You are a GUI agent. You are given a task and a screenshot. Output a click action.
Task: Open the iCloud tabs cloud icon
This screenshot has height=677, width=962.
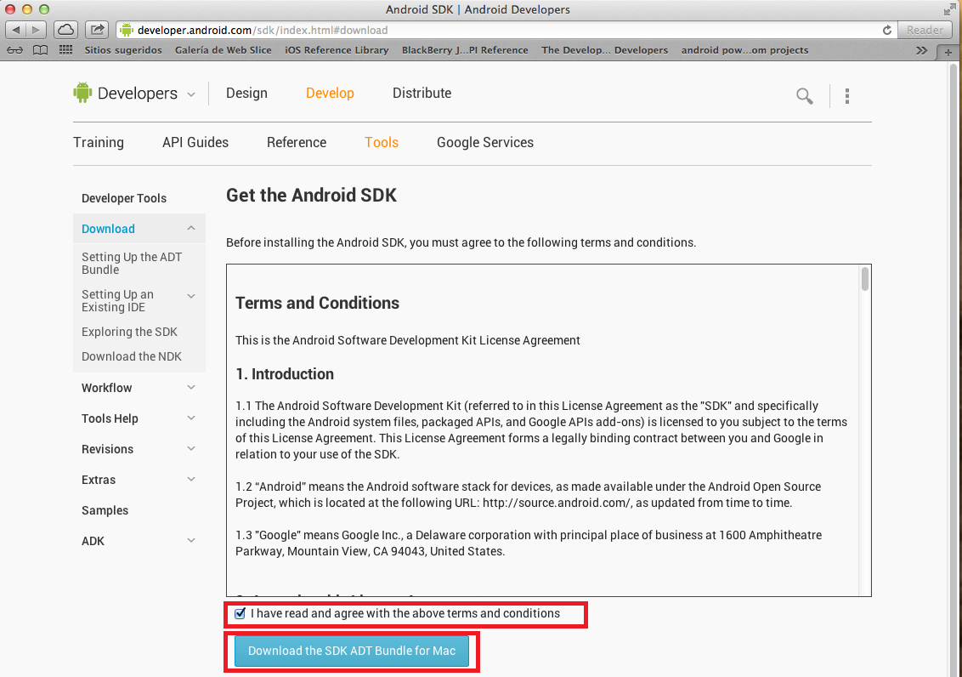point(65,30)
